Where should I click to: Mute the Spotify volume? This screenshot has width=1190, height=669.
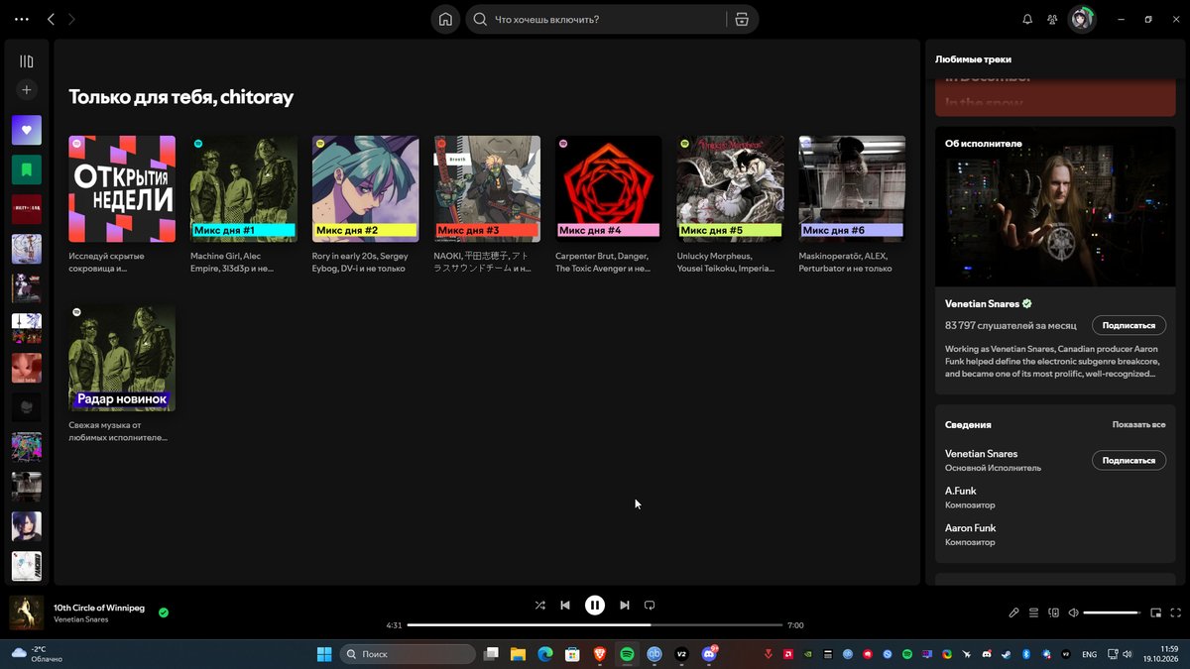(x=1073, y=613)
